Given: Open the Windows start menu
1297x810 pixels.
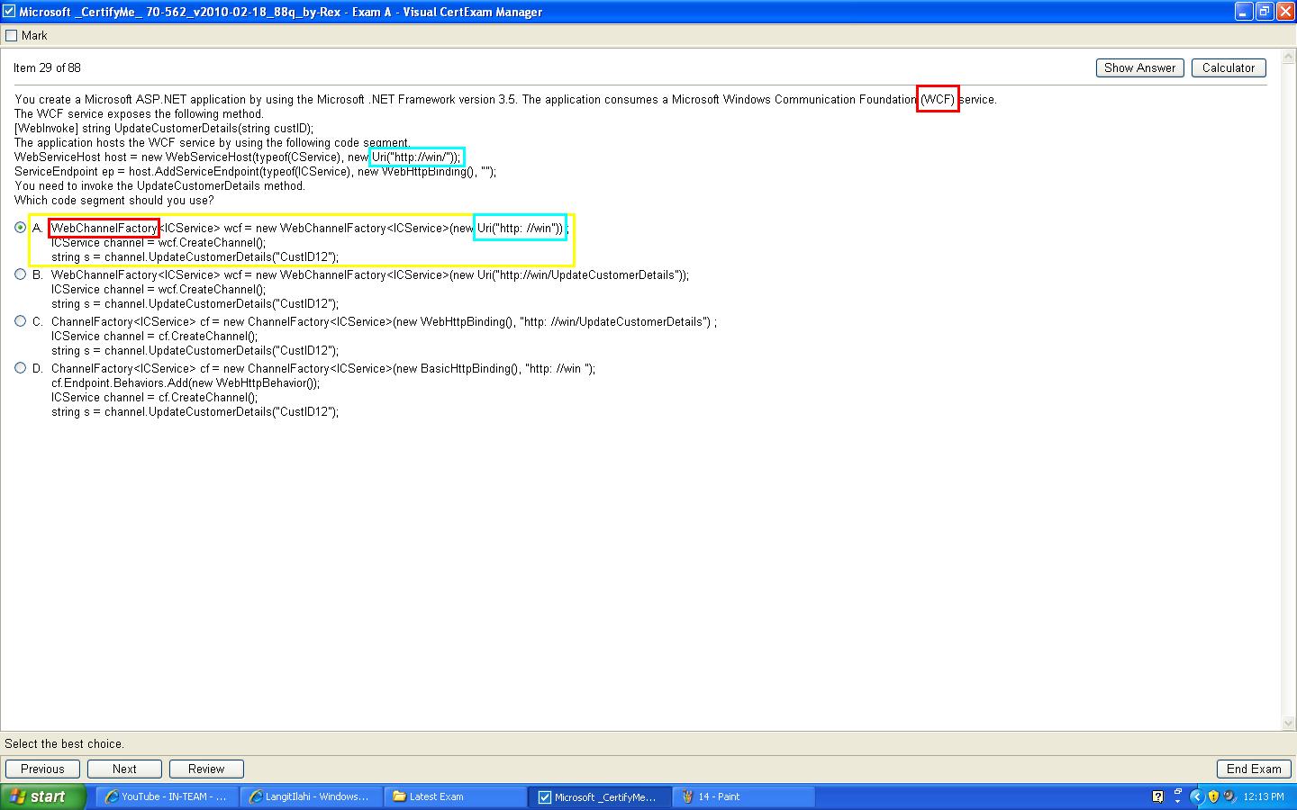Looking at the screenshot, I should (42, 796).
